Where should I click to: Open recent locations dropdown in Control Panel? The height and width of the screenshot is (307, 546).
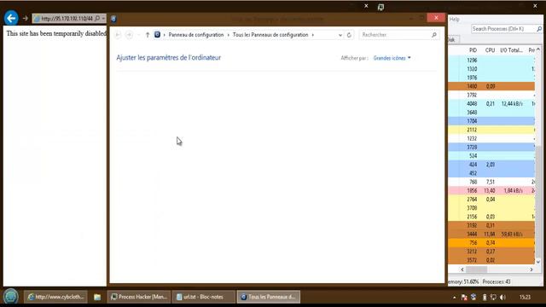(x=138, y=35)
